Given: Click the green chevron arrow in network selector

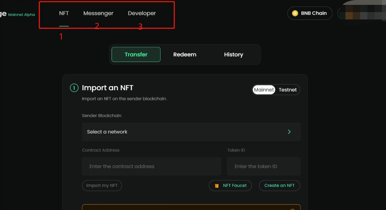Looking at the screenshot, I should [289, 132].
